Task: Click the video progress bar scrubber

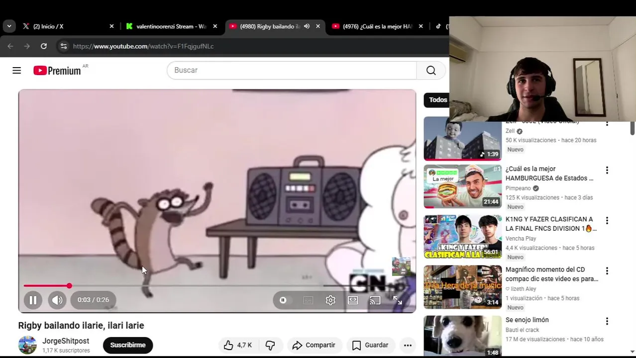Action: point(69,286)
